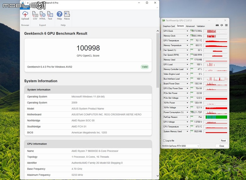Click the 70.1 °C GPU Temperature reading
The image size is (246, 180).
click(x=199, y=41)
